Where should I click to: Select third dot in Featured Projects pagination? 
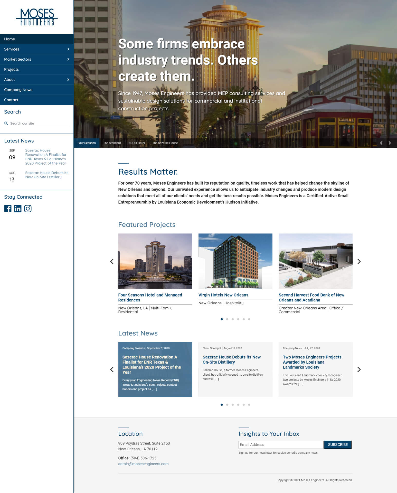233,319
